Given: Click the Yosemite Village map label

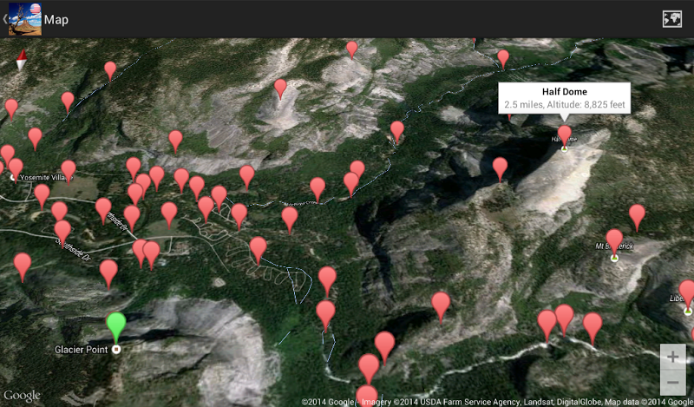Looking at the screenshot, I should click(x=47, y=178).
